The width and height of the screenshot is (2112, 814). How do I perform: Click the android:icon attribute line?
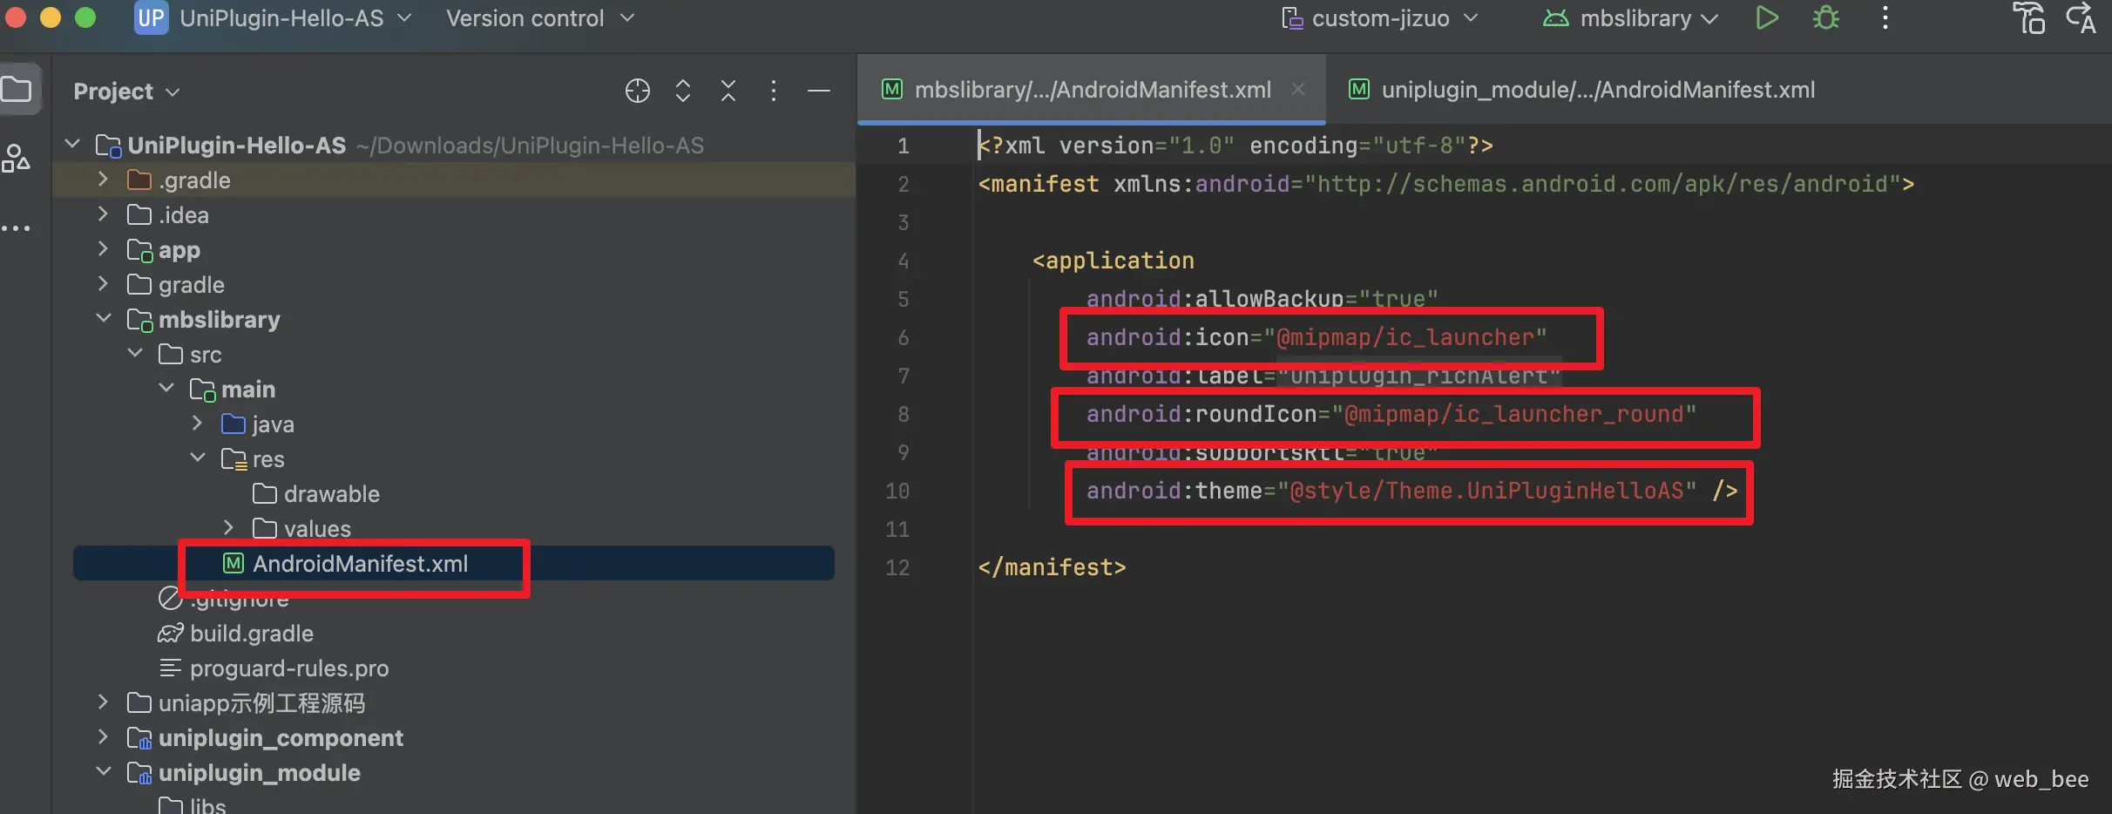[x=1317, y=337]
